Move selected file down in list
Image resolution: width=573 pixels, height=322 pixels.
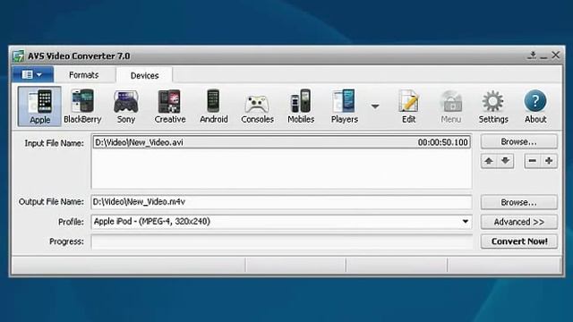point(506,161)
